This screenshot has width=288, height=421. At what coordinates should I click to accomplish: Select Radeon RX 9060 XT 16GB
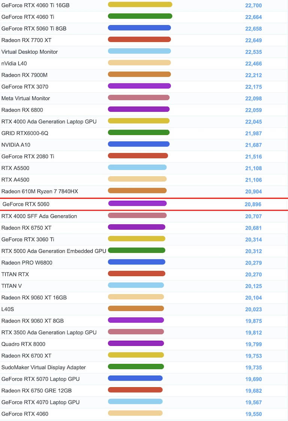(34, 297)
